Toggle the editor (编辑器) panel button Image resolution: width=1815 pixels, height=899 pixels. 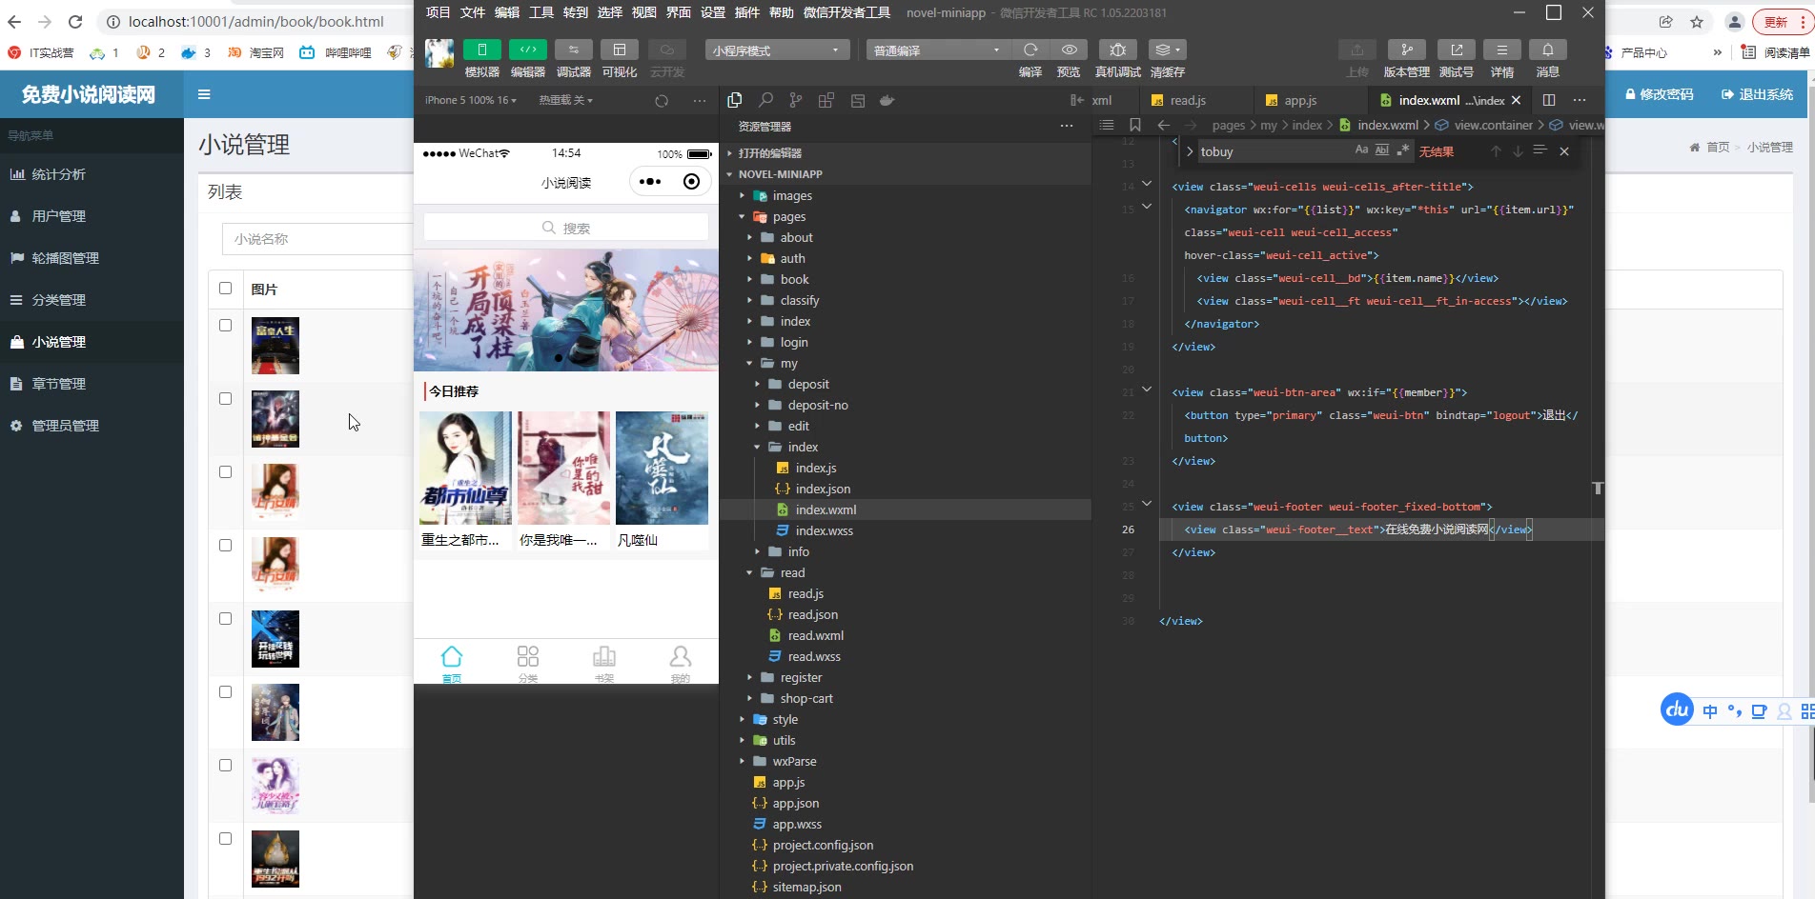[x=527, y=50]
